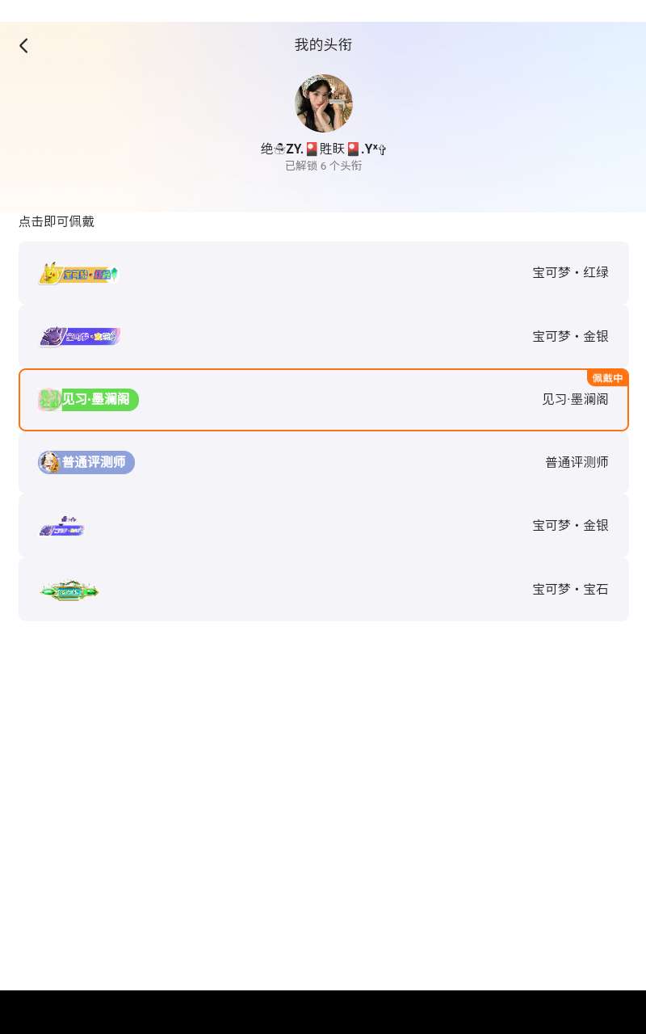Click the first red card emoji in username
The width and height of the screenshot is (646, 1034).
point(312,149)
